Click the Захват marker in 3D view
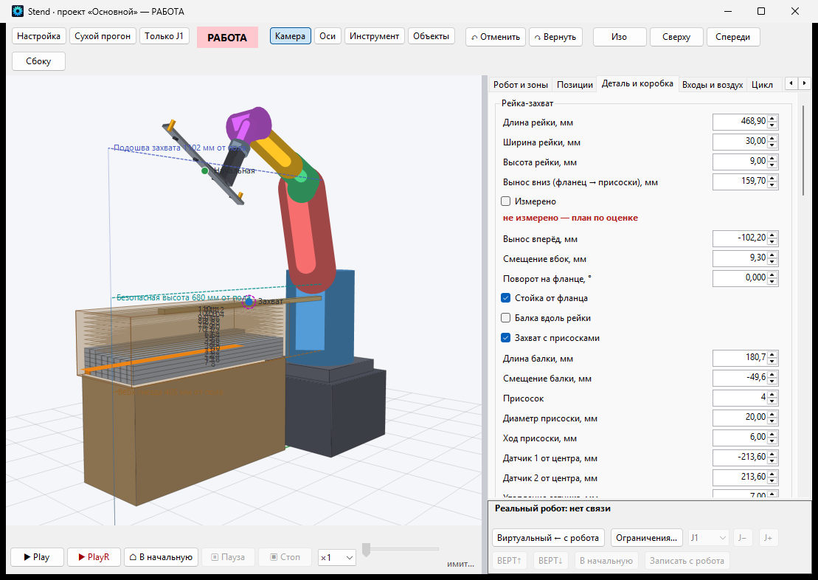The width and height of the screenshot is (818, 580). point(249,301)
